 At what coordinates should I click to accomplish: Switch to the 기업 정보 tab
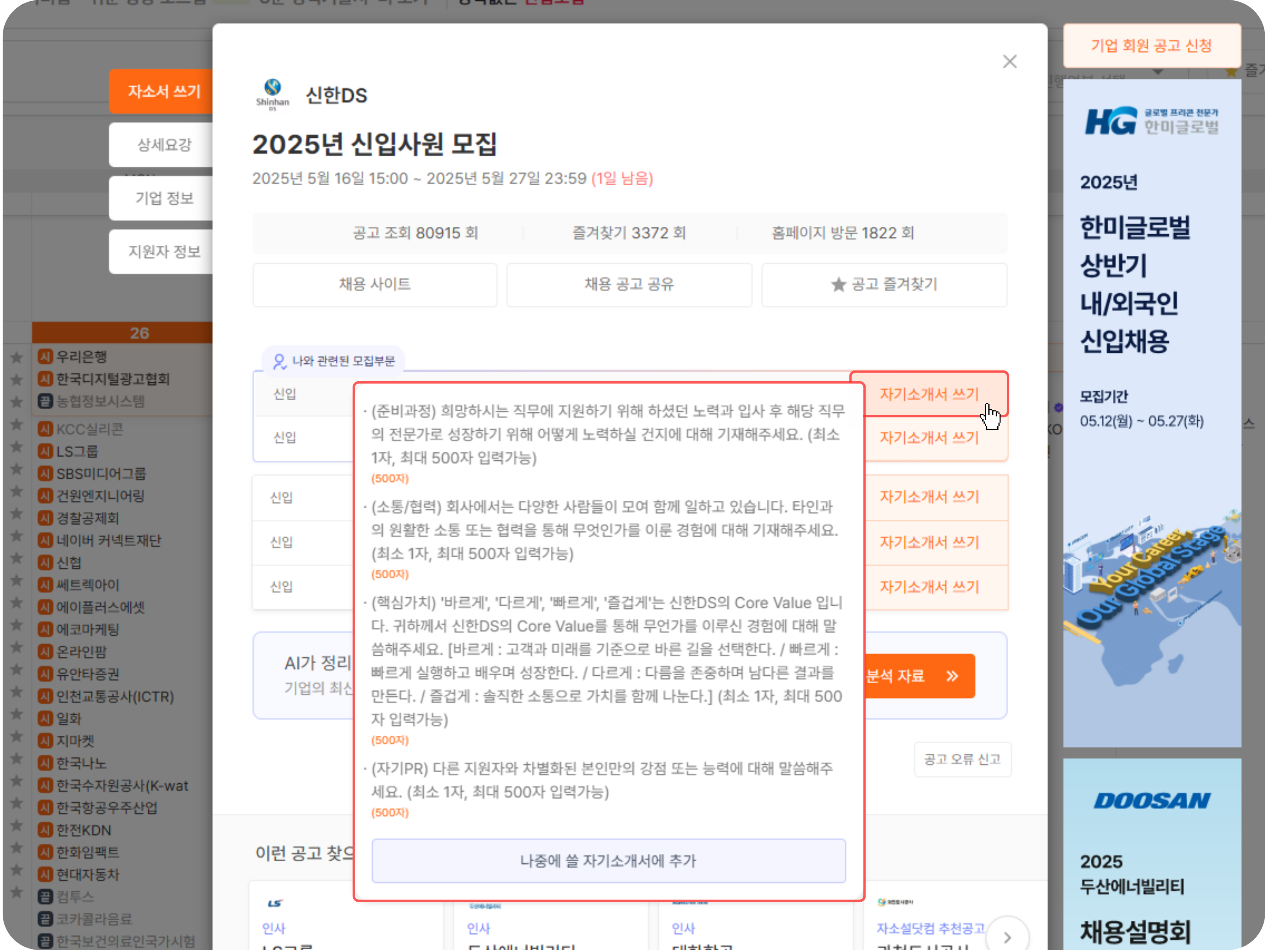[x=165, y=198]
